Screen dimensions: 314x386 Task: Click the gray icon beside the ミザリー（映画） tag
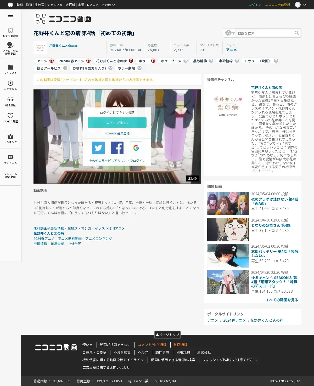click(276, 61)
